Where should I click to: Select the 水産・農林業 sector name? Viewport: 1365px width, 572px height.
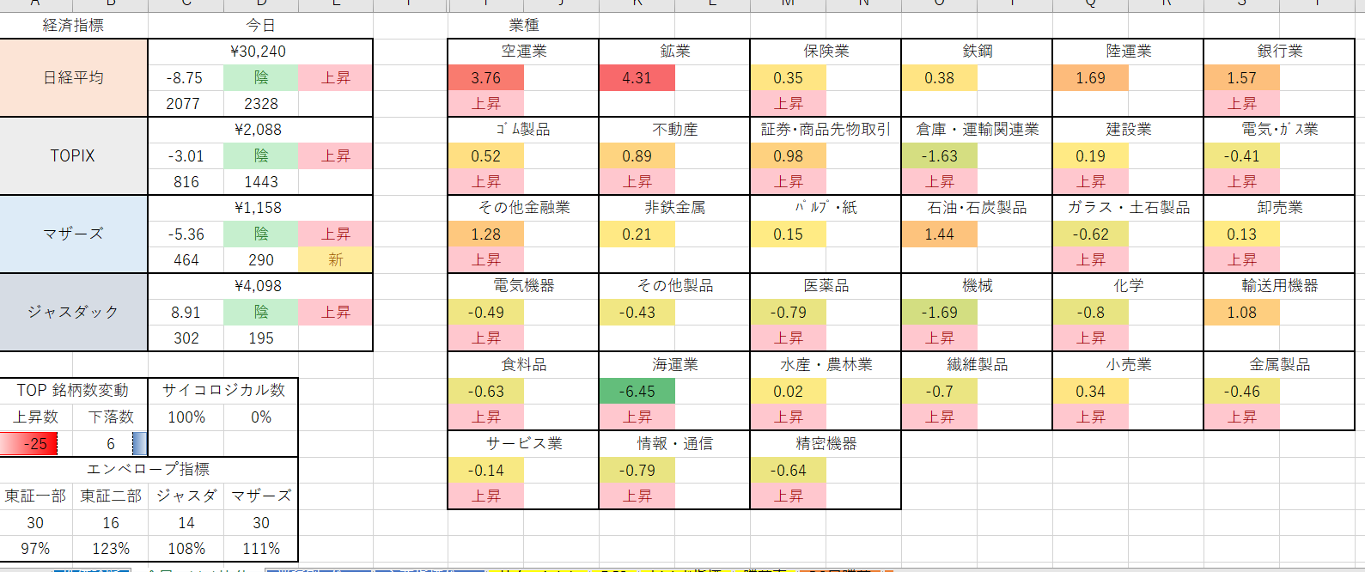pos(826,365)
